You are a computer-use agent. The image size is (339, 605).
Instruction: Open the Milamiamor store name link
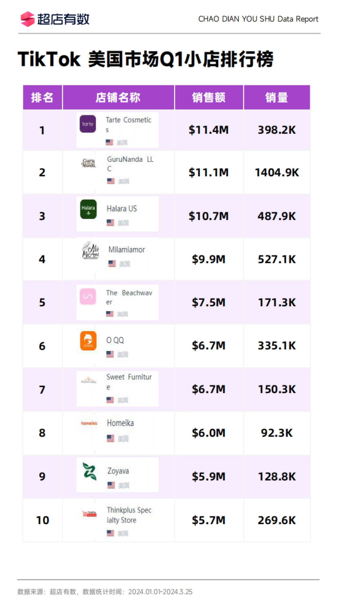pyautogui.click(x=127, y=250)
